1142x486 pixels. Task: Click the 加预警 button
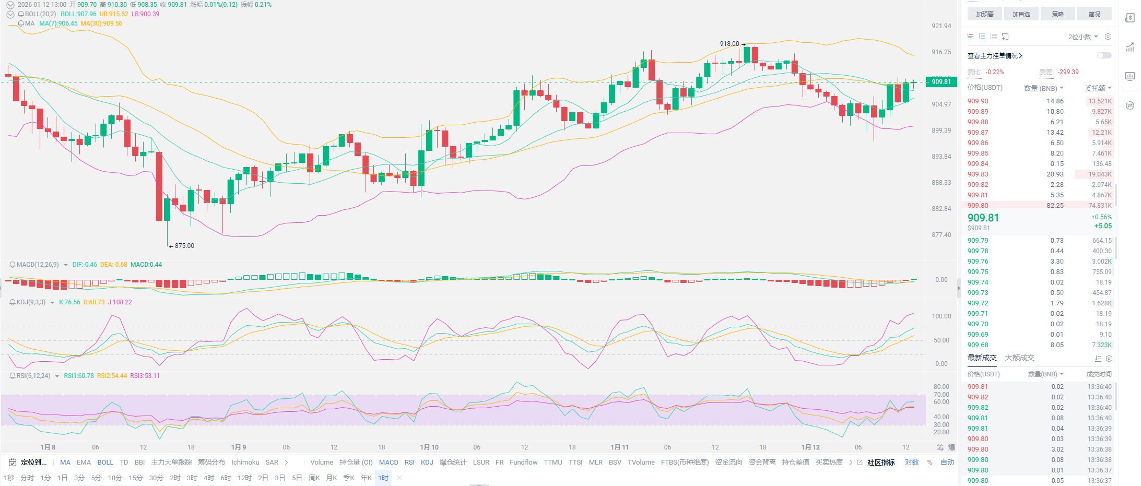click(x=984, y=14)
